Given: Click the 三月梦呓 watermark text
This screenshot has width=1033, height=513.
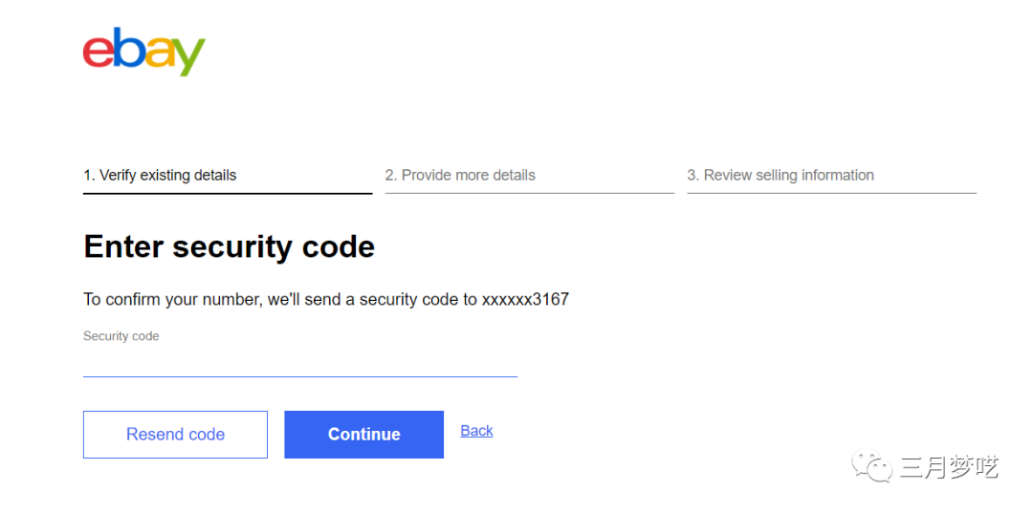Looking at the screenshot, I should click(x=949, y=467).
